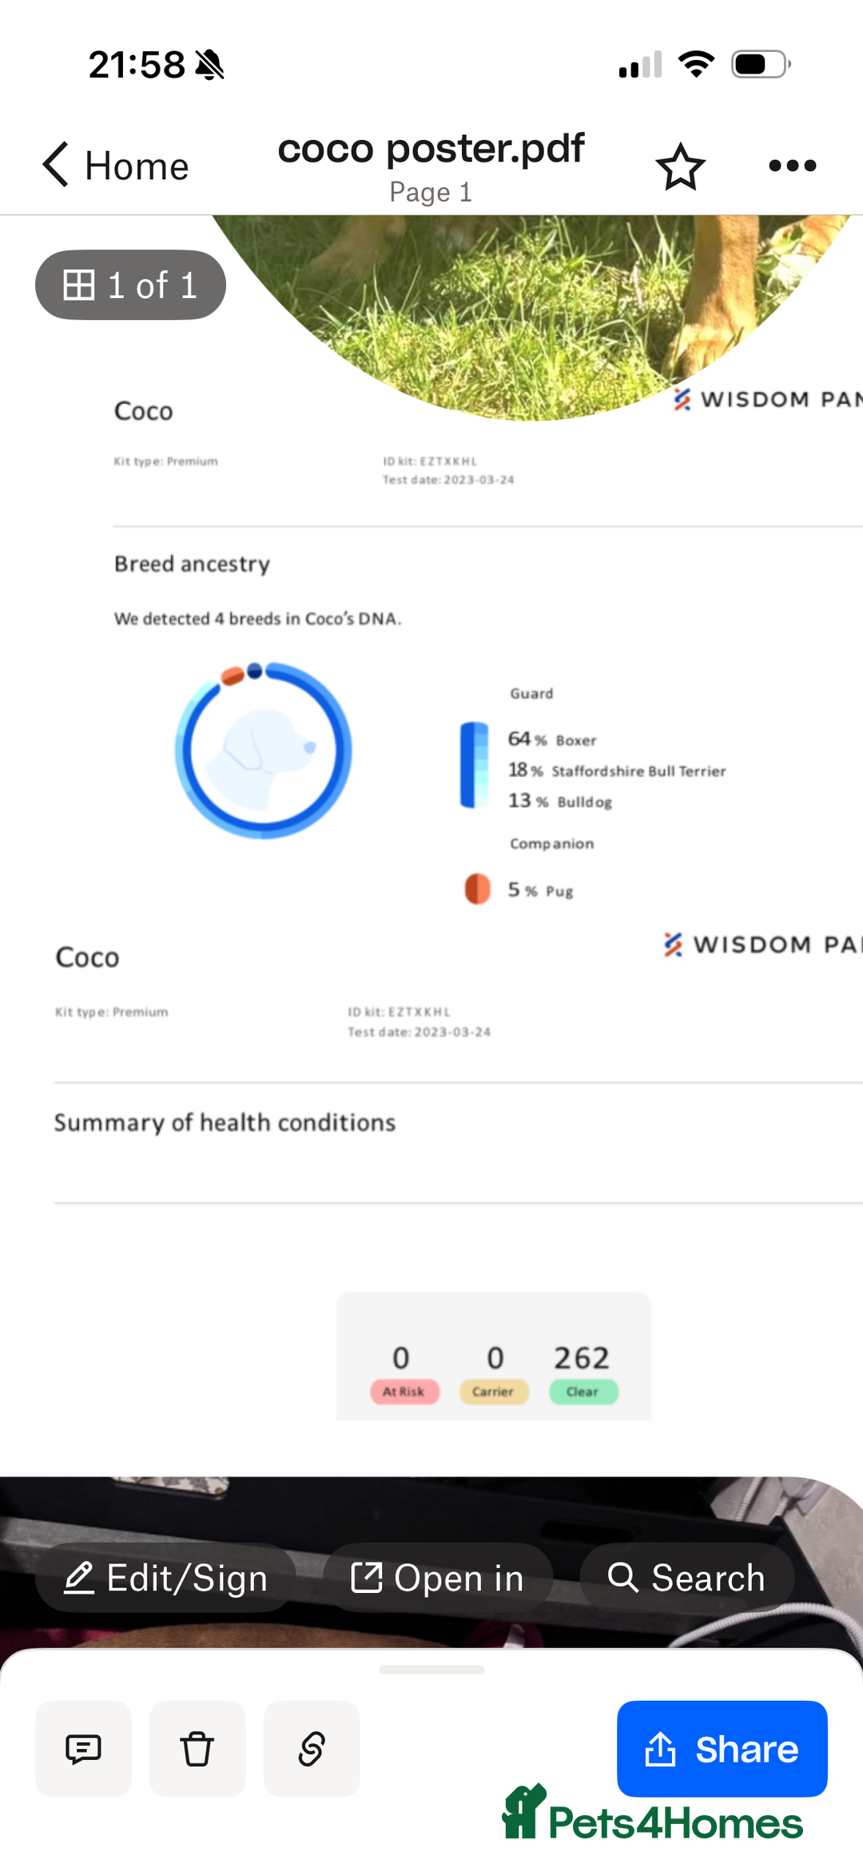The height and width of the screenshot is (1872, 863).
Task: Tap the coco poster.pdf title
Action: 431,150
